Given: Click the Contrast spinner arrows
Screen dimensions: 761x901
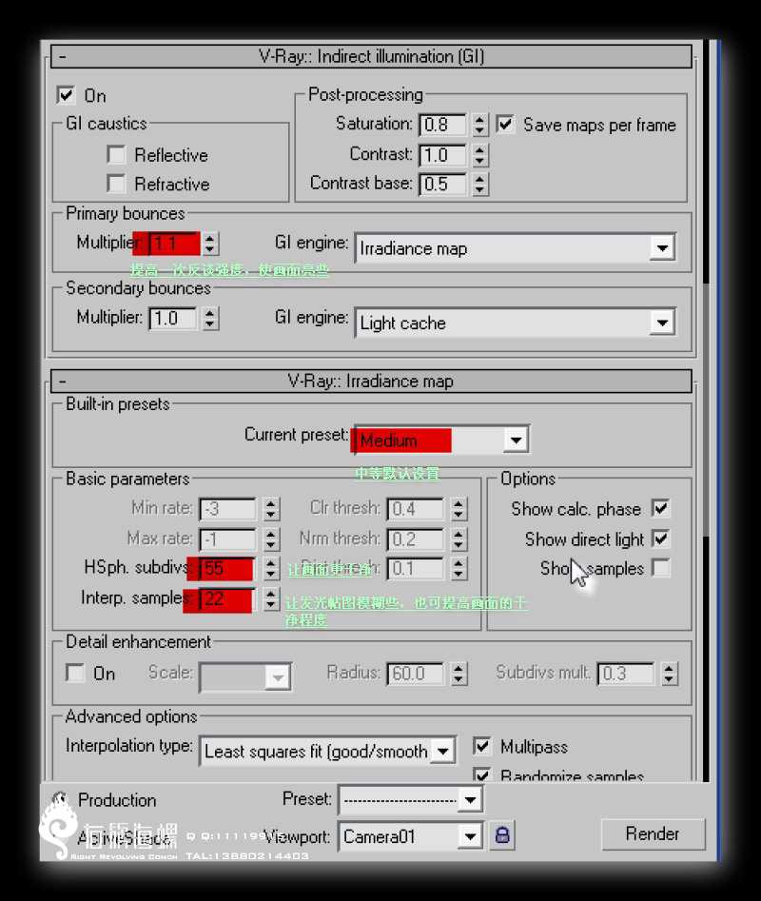Looking at the screenshot, I should point(479,154).
